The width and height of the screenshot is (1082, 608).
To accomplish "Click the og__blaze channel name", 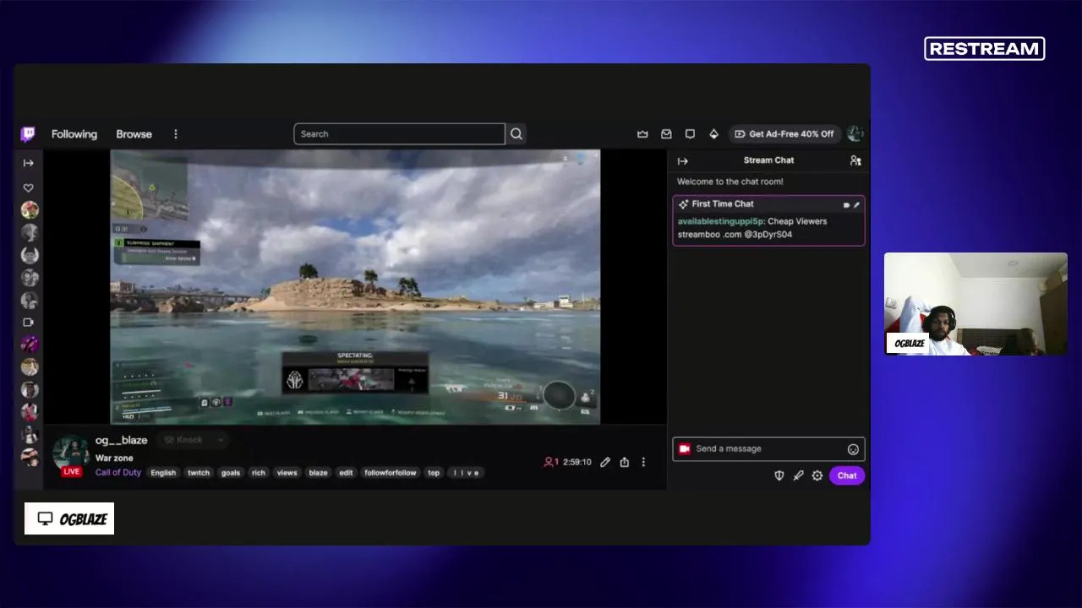I will [x=122, y=440].
